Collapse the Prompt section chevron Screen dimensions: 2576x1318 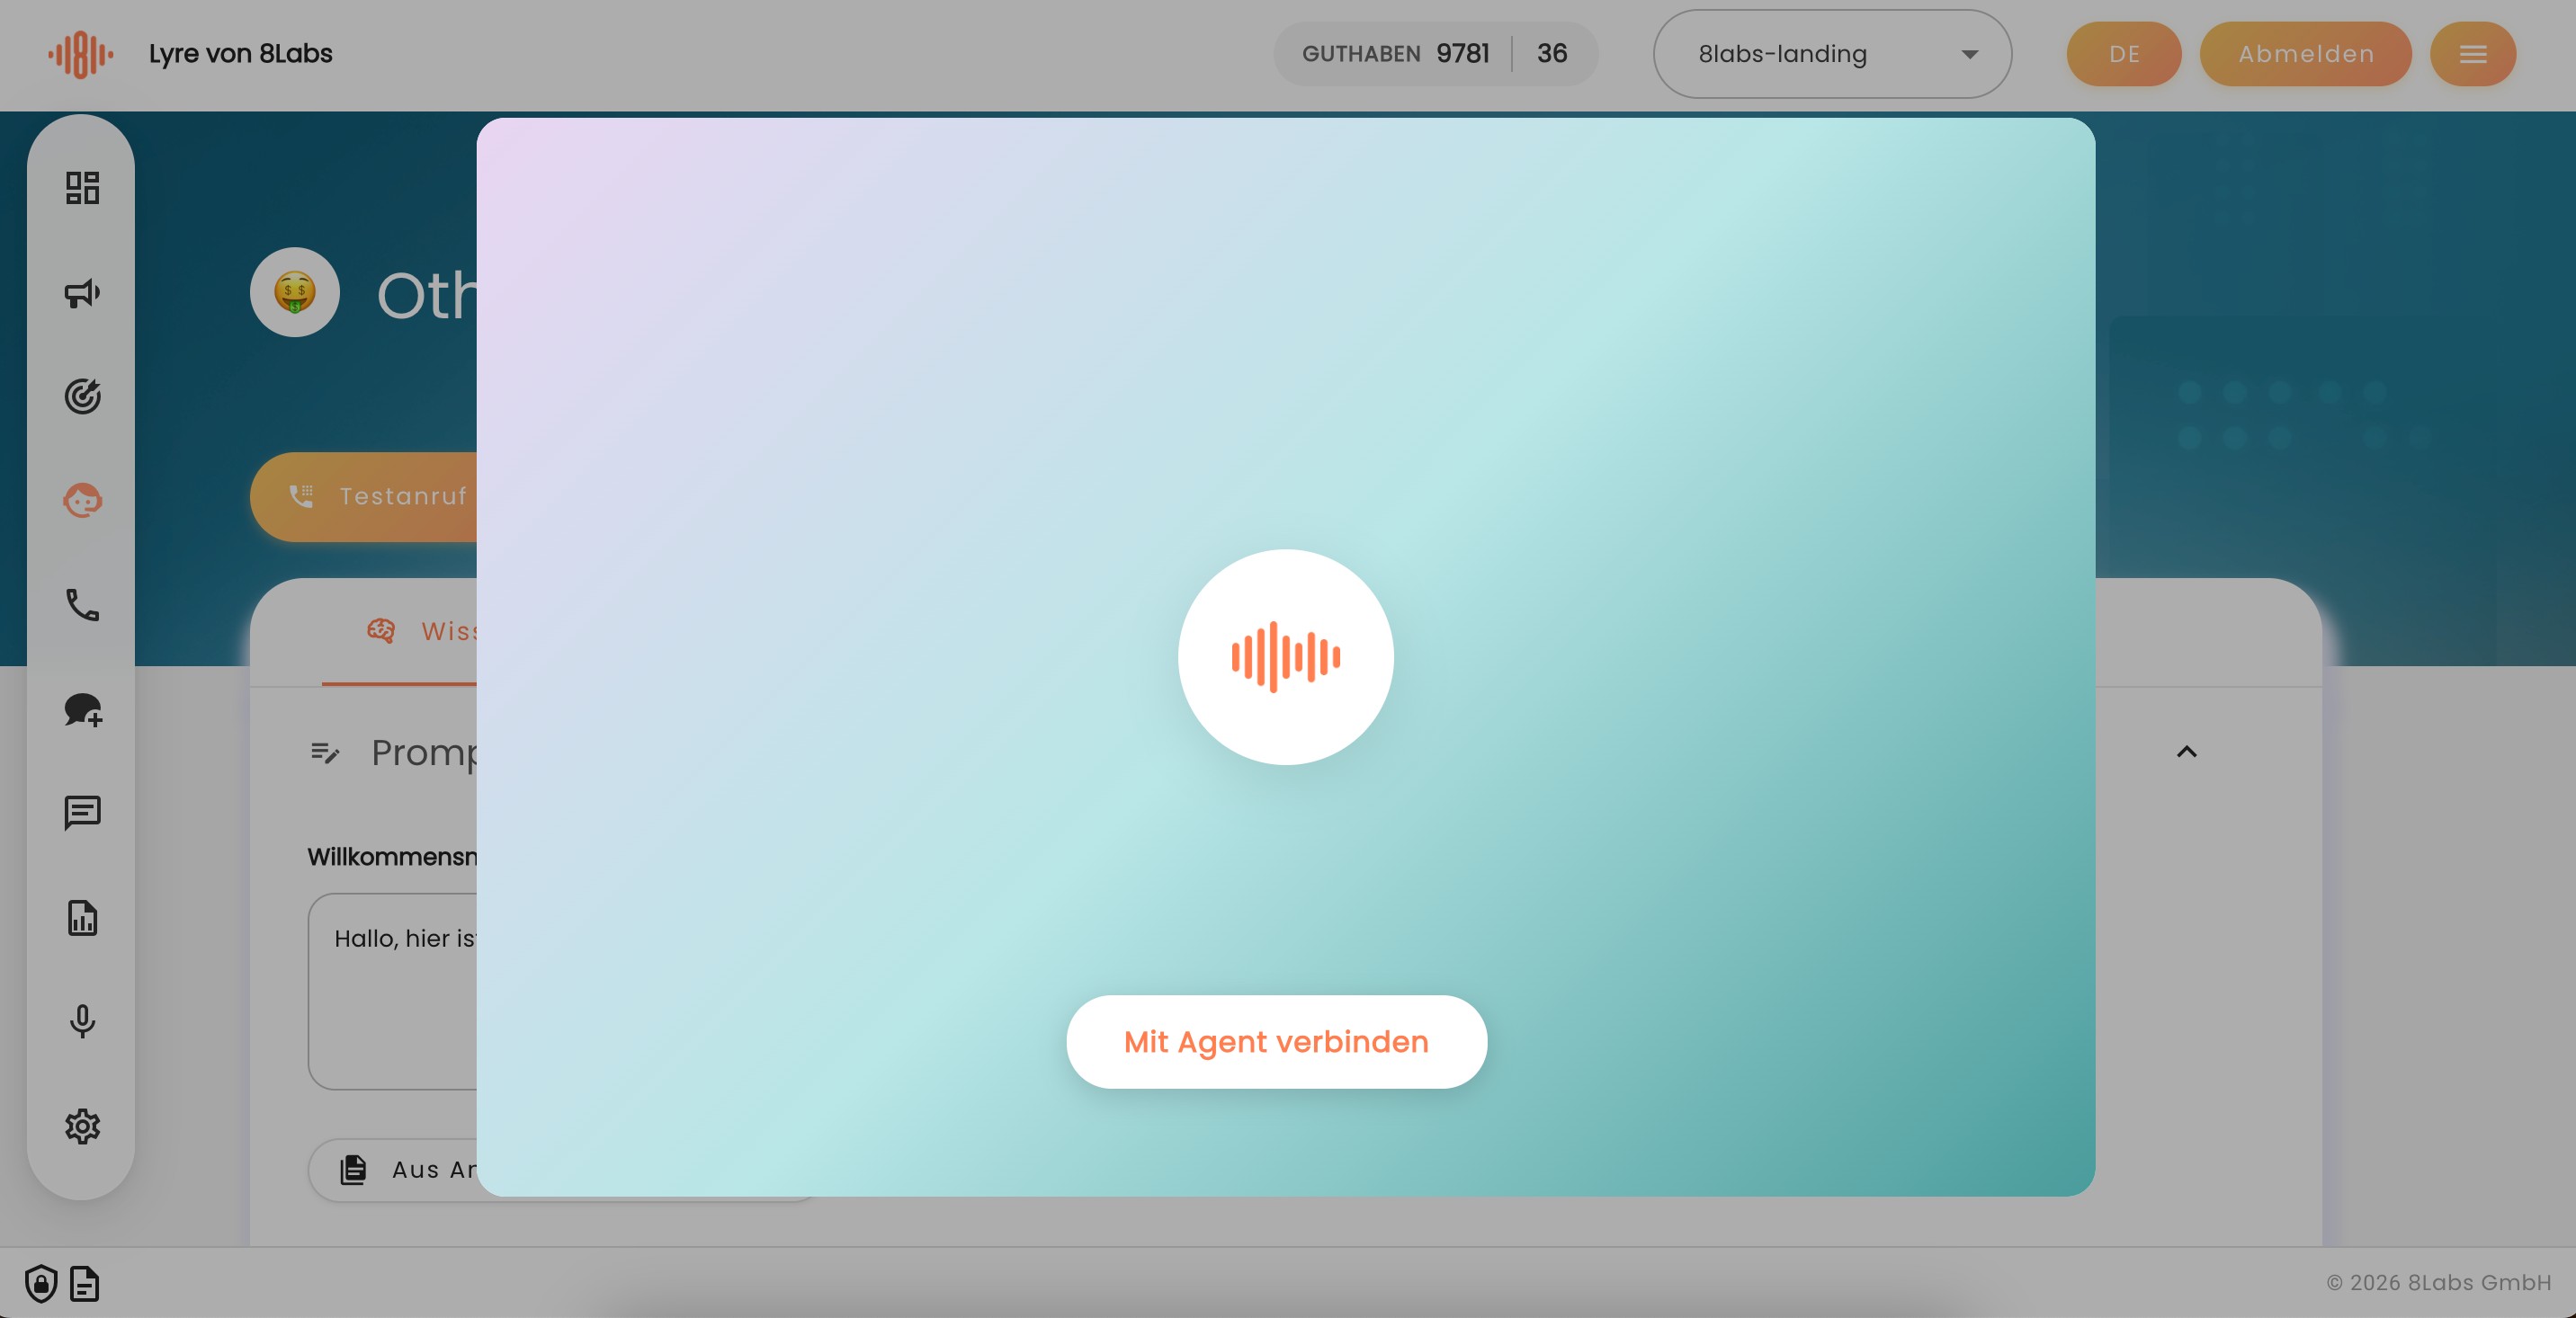click(x=2187, y=752)
